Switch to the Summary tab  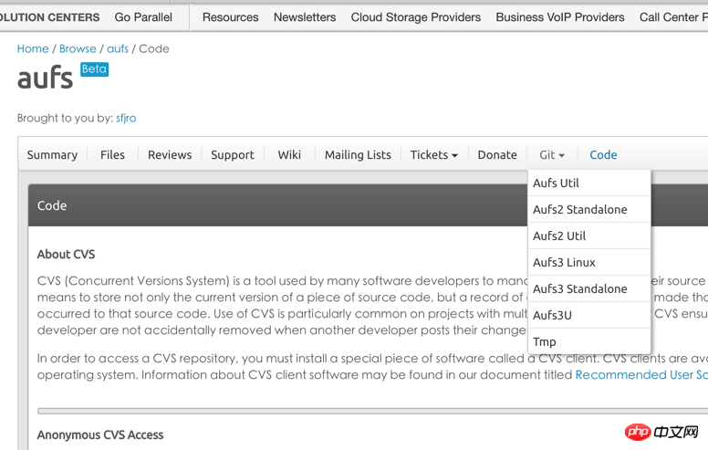[52, 155]
